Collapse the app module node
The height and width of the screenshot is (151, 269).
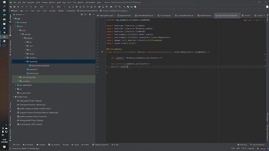(x=13, y=18)
